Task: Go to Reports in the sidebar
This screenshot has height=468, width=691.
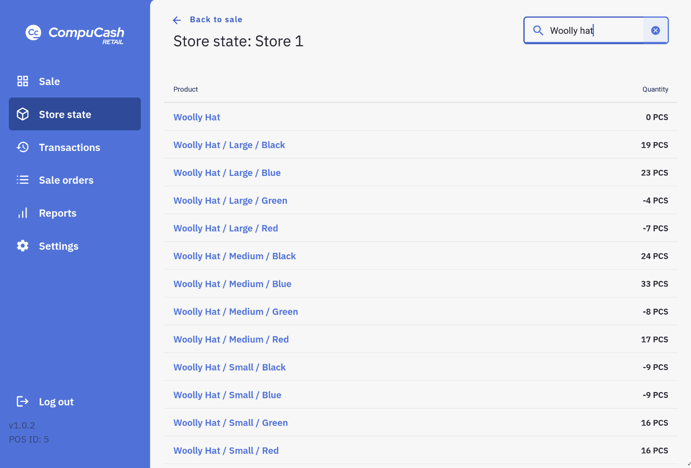Action: coord(57,213)
